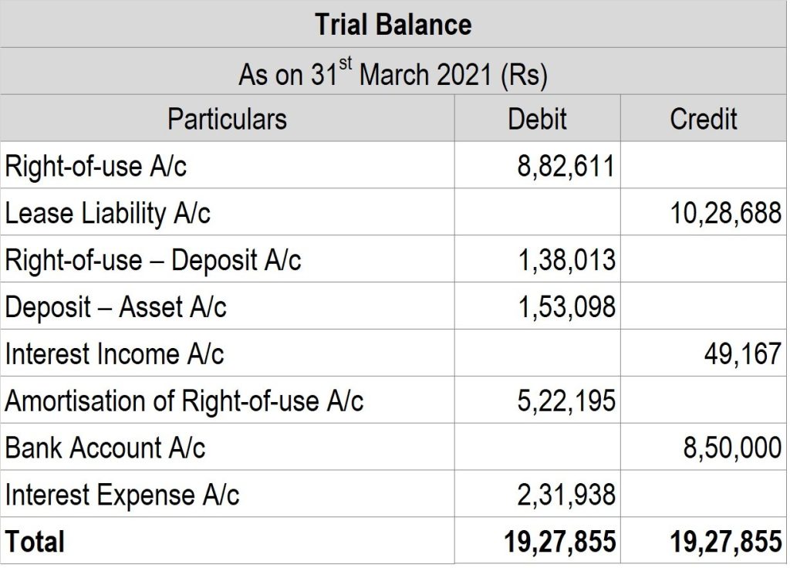Click the Total row label
790x588 pixels.
pyautogui.click(x=35, y=542)
